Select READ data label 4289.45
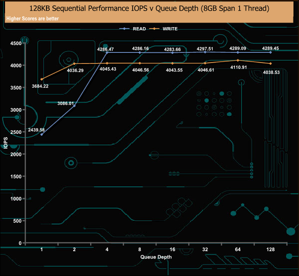The width and height of the screenshot is (299, 276). click(270, 48)
